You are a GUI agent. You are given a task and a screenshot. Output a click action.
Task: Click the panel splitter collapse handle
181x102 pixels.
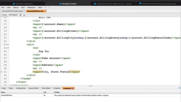[90, 86]
